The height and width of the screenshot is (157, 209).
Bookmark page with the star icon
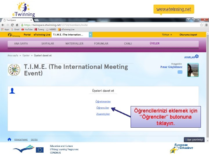point(201,25)
